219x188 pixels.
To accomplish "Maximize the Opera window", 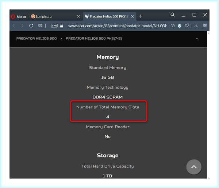I will click(x=194, y=15).
